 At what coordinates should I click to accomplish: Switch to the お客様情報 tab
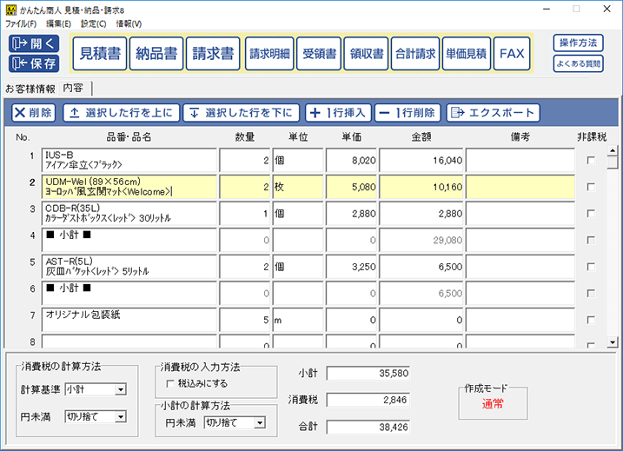tap(30, 89)
